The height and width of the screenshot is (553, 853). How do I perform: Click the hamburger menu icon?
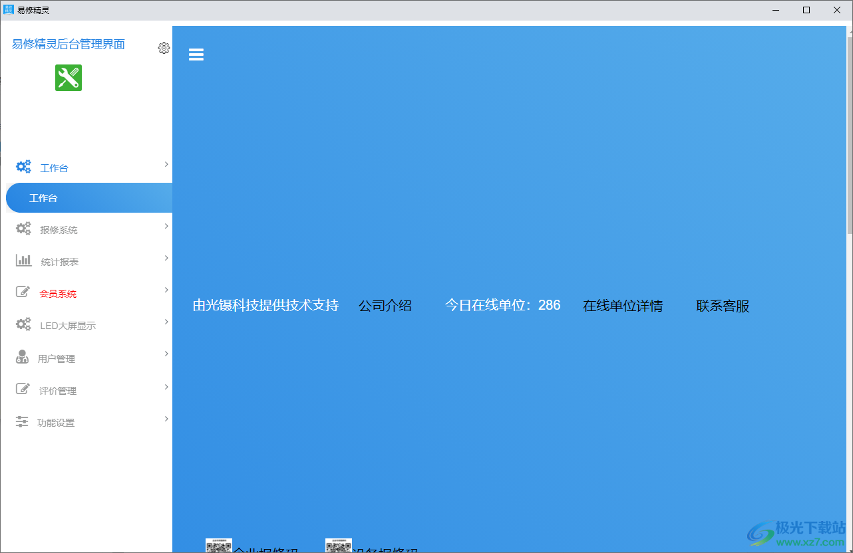(x=196, y=55)
